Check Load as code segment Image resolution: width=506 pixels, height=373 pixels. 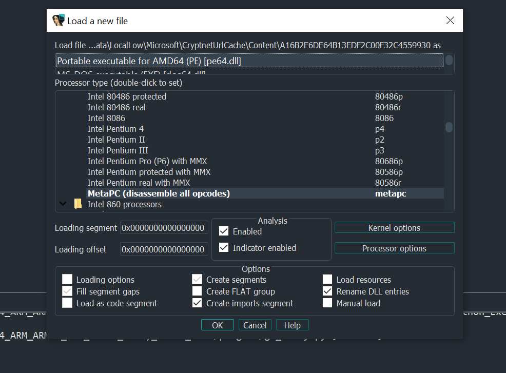click(67, 303)
